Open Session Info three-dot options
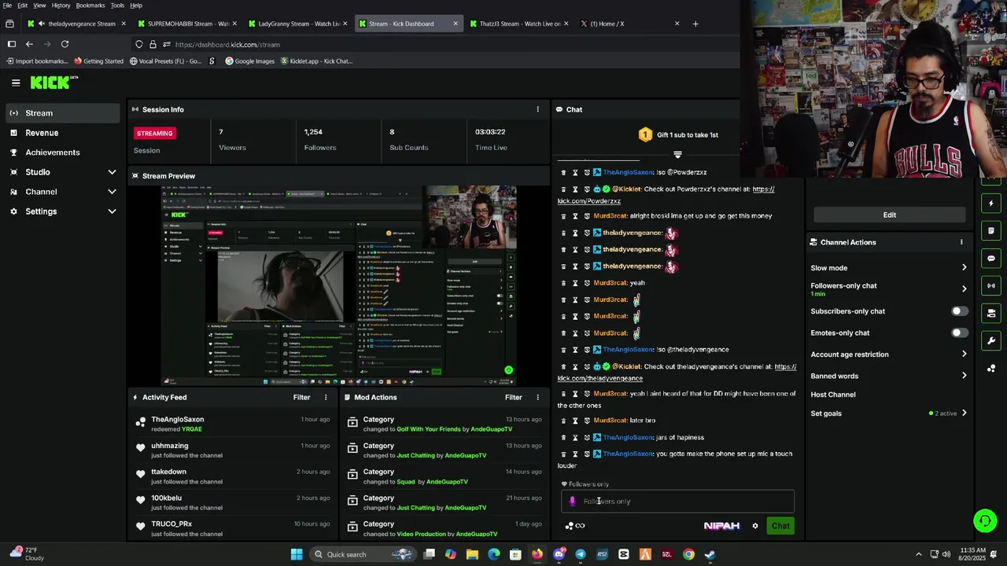Screen dimensions: 1007x566 pyautogui.click(x=538, y=109)
